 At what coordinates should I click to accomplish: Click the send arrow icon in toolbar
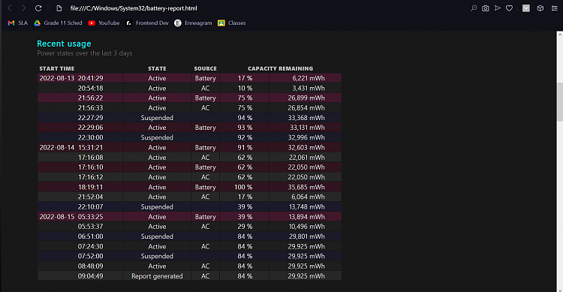(497, 8)
